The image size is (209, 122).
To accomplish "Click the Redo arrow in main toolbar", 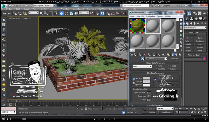I will (x=9, y=13).
